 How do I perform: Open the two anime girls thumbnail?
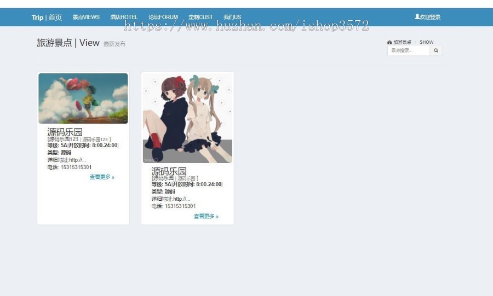[187, 118]
